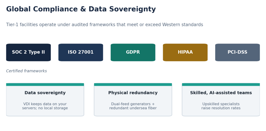Select the Data sovereignty card heading
The width and height of the screenshot is (266, 131).
pos(45,93)
